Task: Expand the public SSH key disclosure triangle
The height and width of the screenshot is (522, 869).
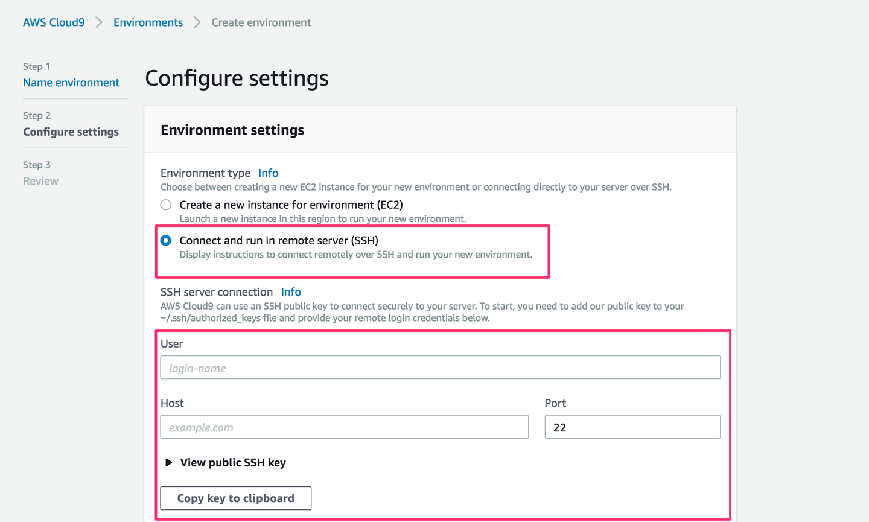Action: (x=169, y=463)
